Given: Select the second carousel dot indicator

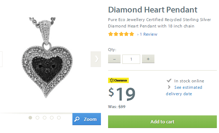Looking at the screenshot, I should click(37, 118).
